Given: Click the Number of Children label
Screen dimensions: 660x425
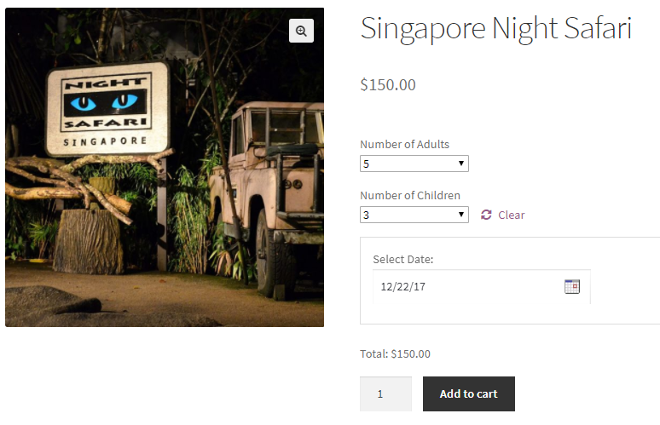Looking at the screenshot, I should coord(409,195).
